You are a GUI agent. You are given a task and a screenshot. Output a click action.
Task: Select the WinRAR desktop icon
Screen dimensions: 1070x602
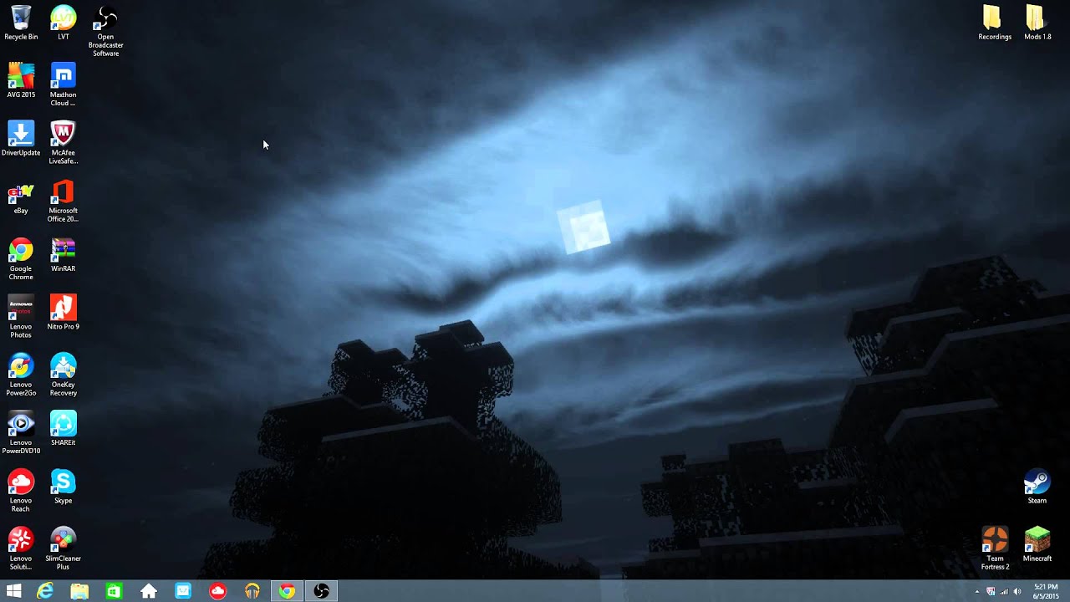coord(63,254)
